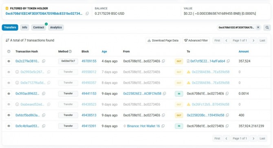Copy the token holder address at top
This screenshot has width=273, height=148.
click(x=87, y=13)
